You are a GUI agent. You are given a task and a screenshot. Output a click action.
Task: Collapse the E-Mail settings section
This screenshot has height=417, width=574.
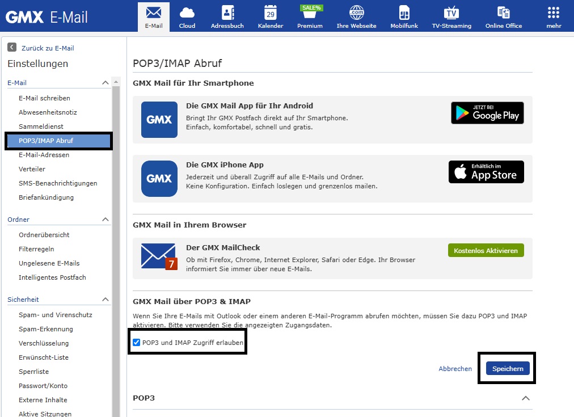coord(105,83)
